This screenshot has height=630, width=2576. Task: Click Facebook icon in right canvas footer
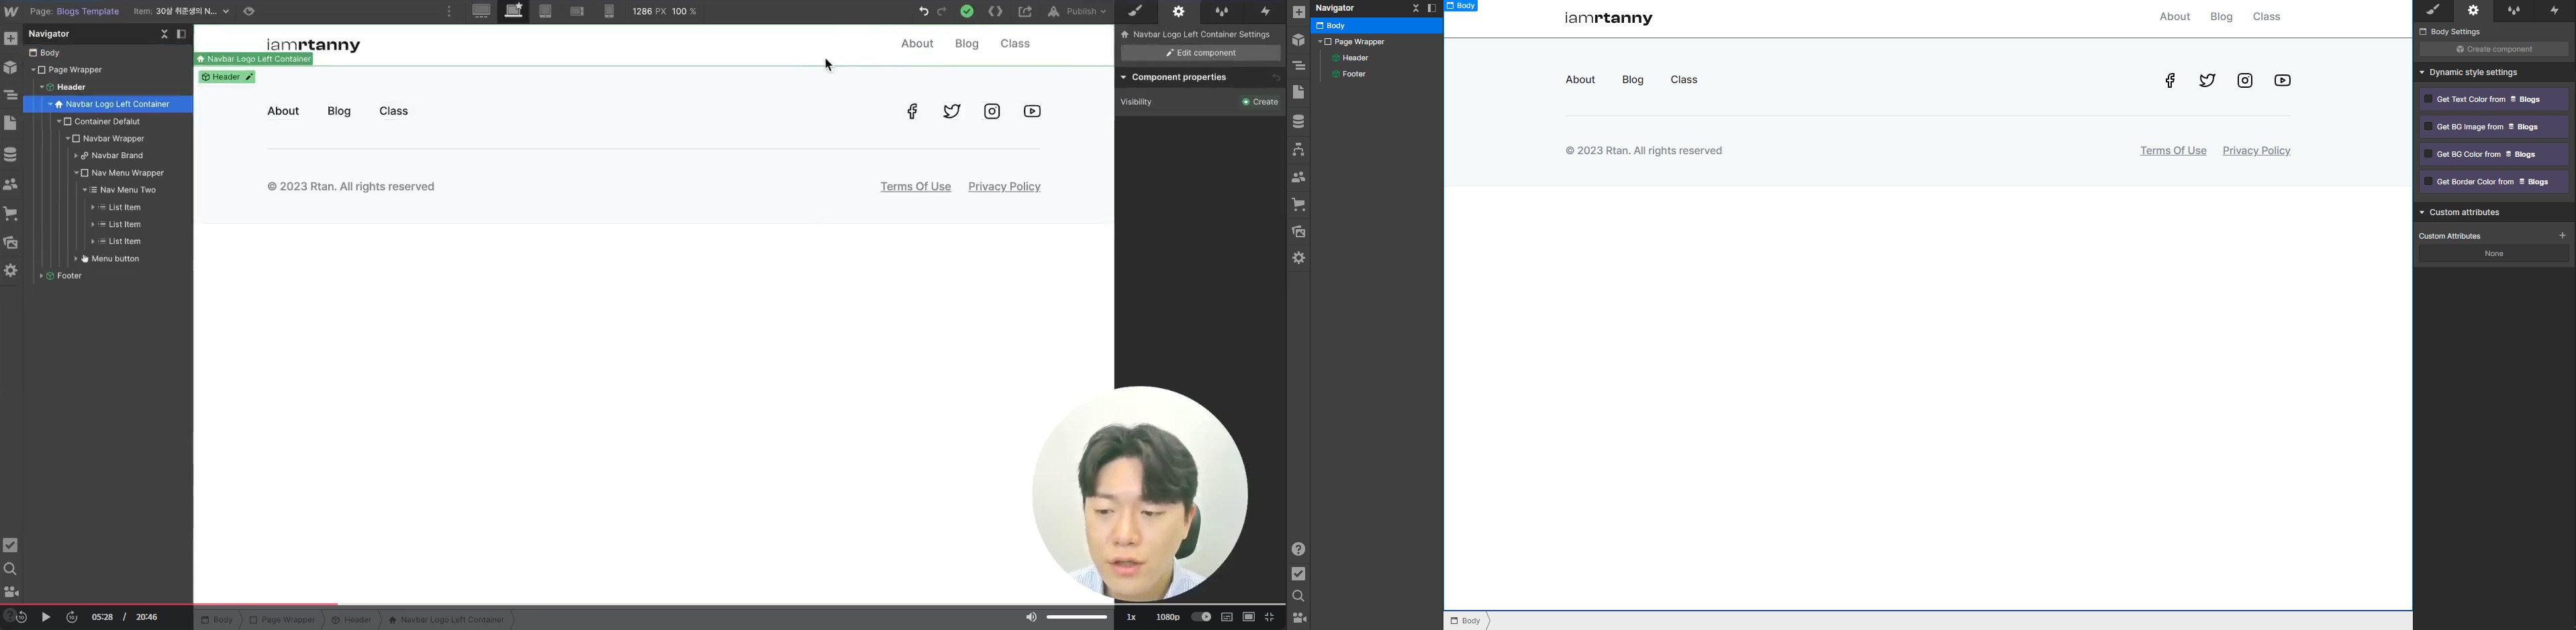(2170, 80)
